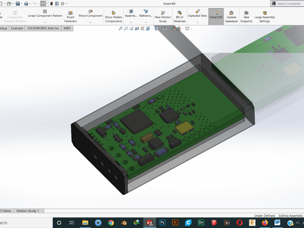Expand Options gear dropdown arrow
The image size is (304, 228).
67,3
